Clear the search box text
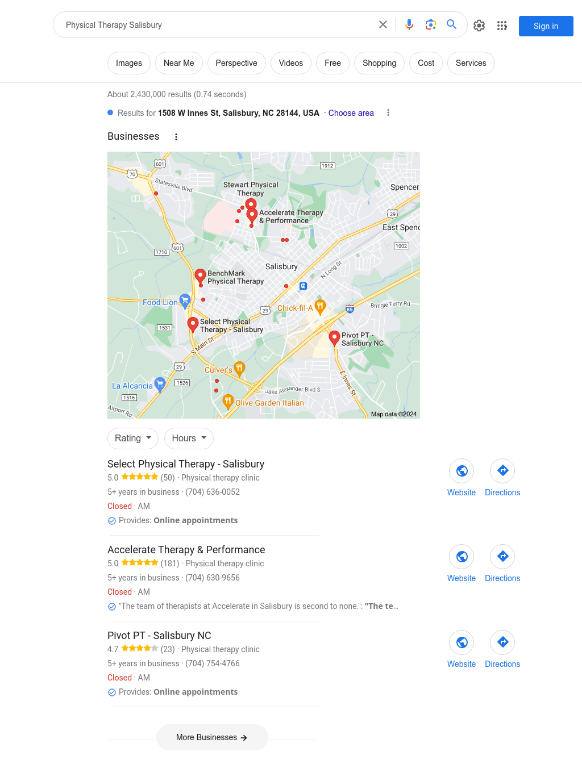 383,24
